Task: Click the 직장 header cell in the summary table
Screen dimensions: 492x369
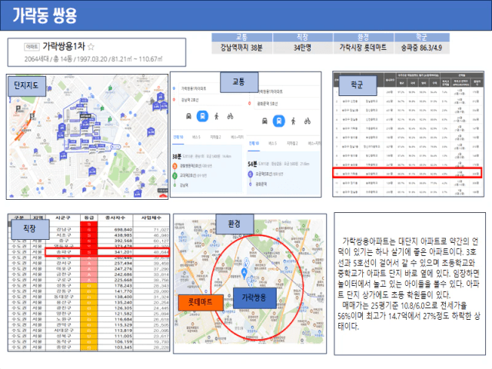Action: pos(302,38)
